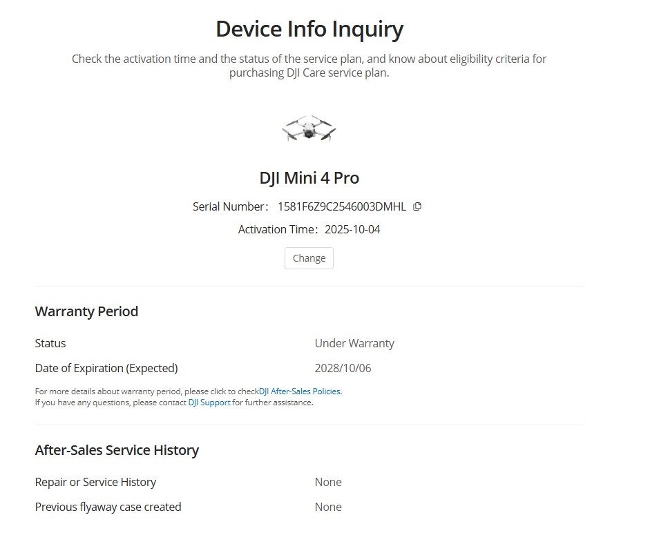This screenshot has height=533, width=659.
Task: Click the Previous flyaway case created label
Action: [108, 507]
